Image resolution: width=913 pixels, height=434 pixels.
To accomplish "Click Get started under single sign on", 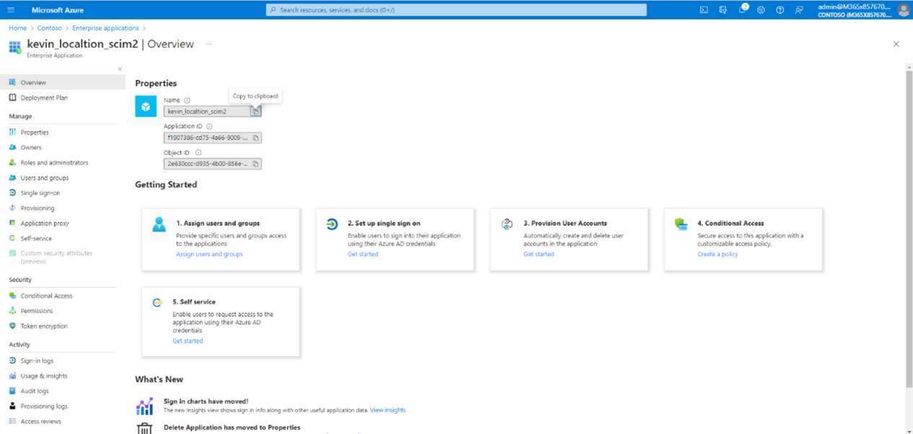I will pyautogui.click(x=362, y=254).
